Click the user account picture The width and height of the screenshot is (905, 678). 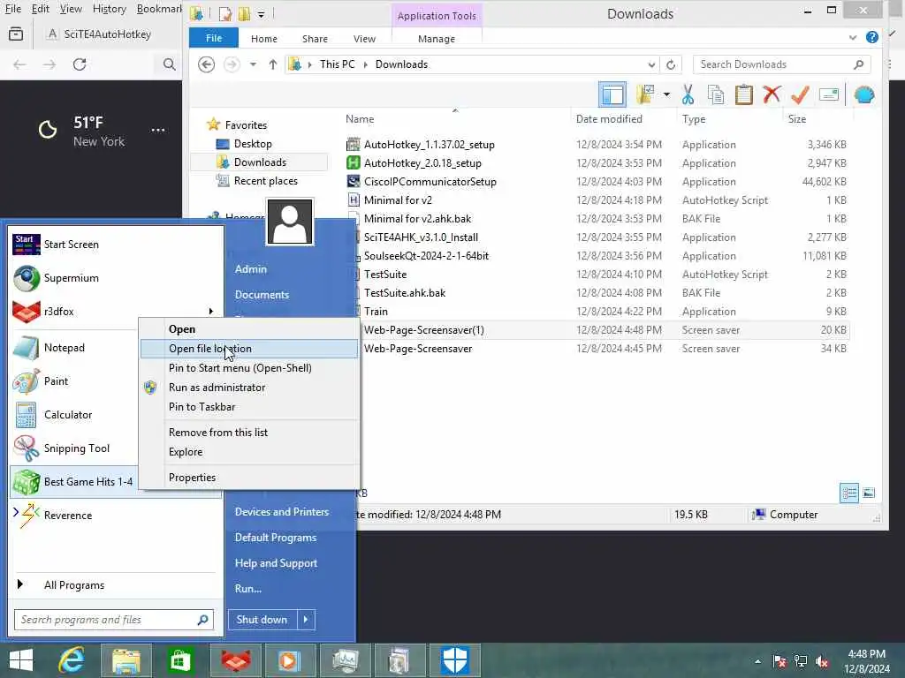click(x=290, y=222)
